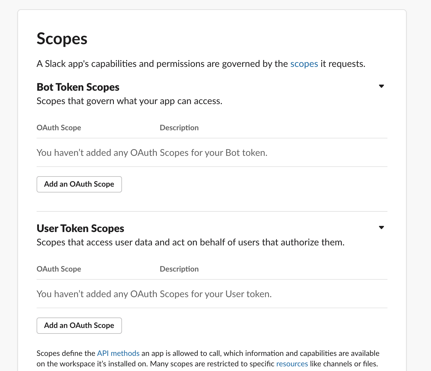This screenshot has width=431, height=371.
Task: Click the Bot Token Scopes heading
Action: click(78, 87)
